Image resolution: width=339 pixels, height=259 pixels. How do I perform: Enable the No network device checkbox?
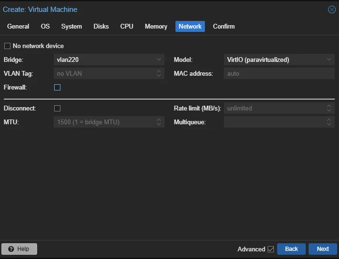7,46
